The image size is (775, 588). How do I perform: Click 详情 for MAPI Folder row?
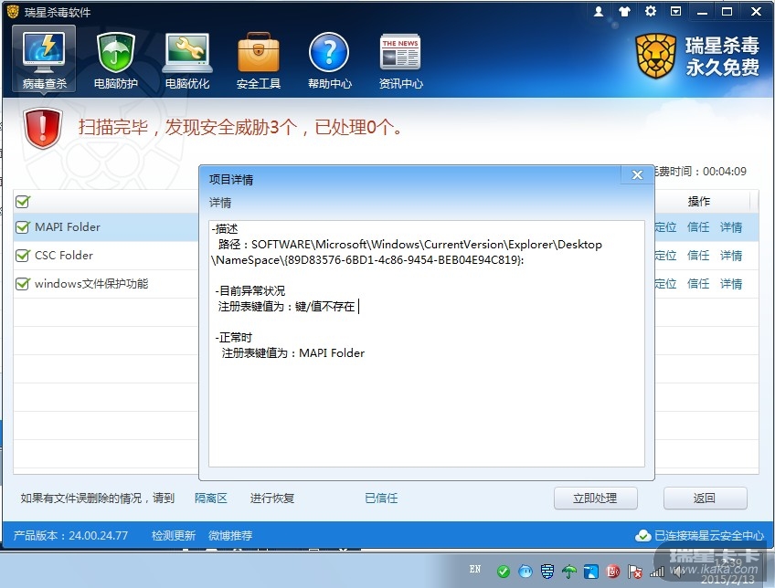click(731, 227)
